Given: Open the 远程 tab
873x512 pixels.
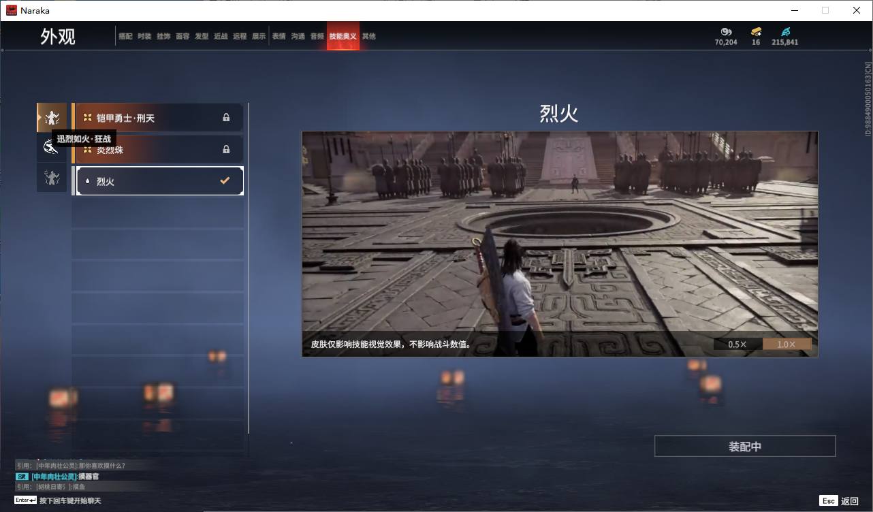Looking at the screenshot, I should point(240,36).
